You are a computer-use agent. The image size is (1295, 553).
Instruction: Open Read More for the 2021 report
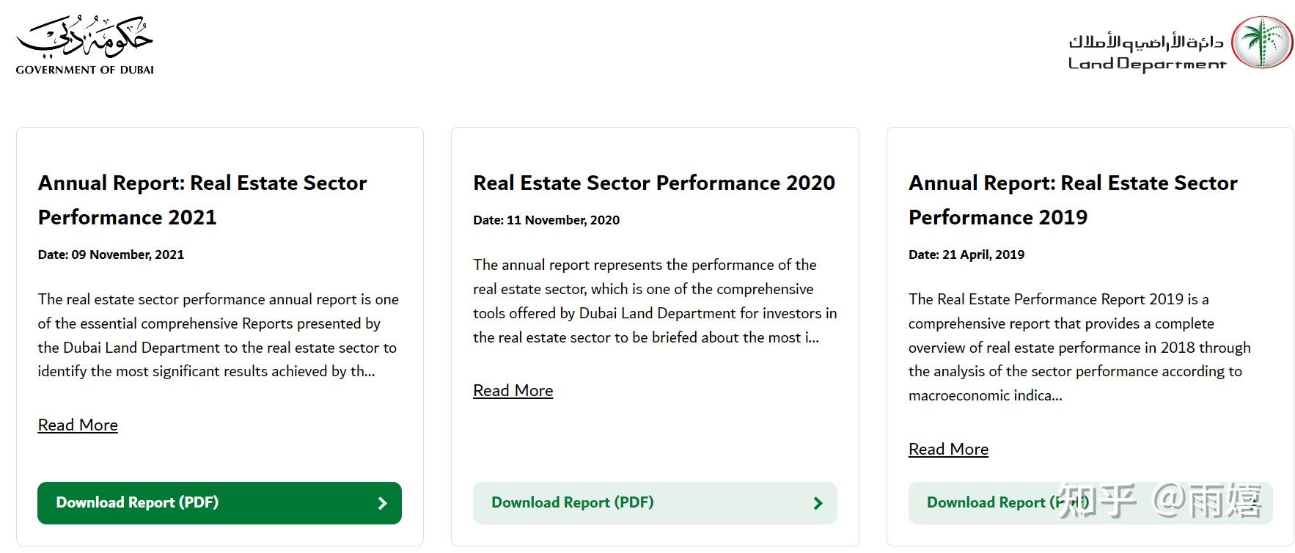[x=78, y=425]
